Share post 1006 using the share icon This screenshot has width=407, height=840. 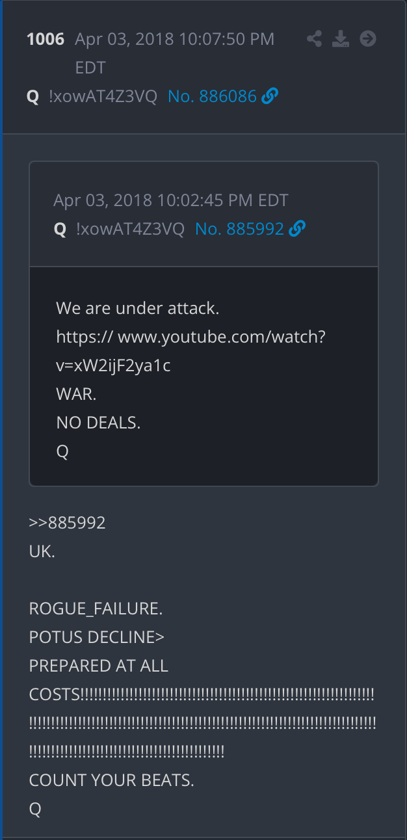pos(315,39)
